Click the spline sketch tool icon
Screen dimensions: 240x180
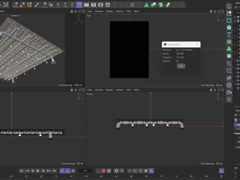coord(51,4)
